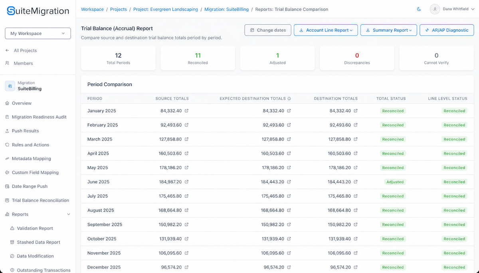Run the AR/AP Diagnostic
This screenshot has height=273, width=479.
[x=447, y=30]
